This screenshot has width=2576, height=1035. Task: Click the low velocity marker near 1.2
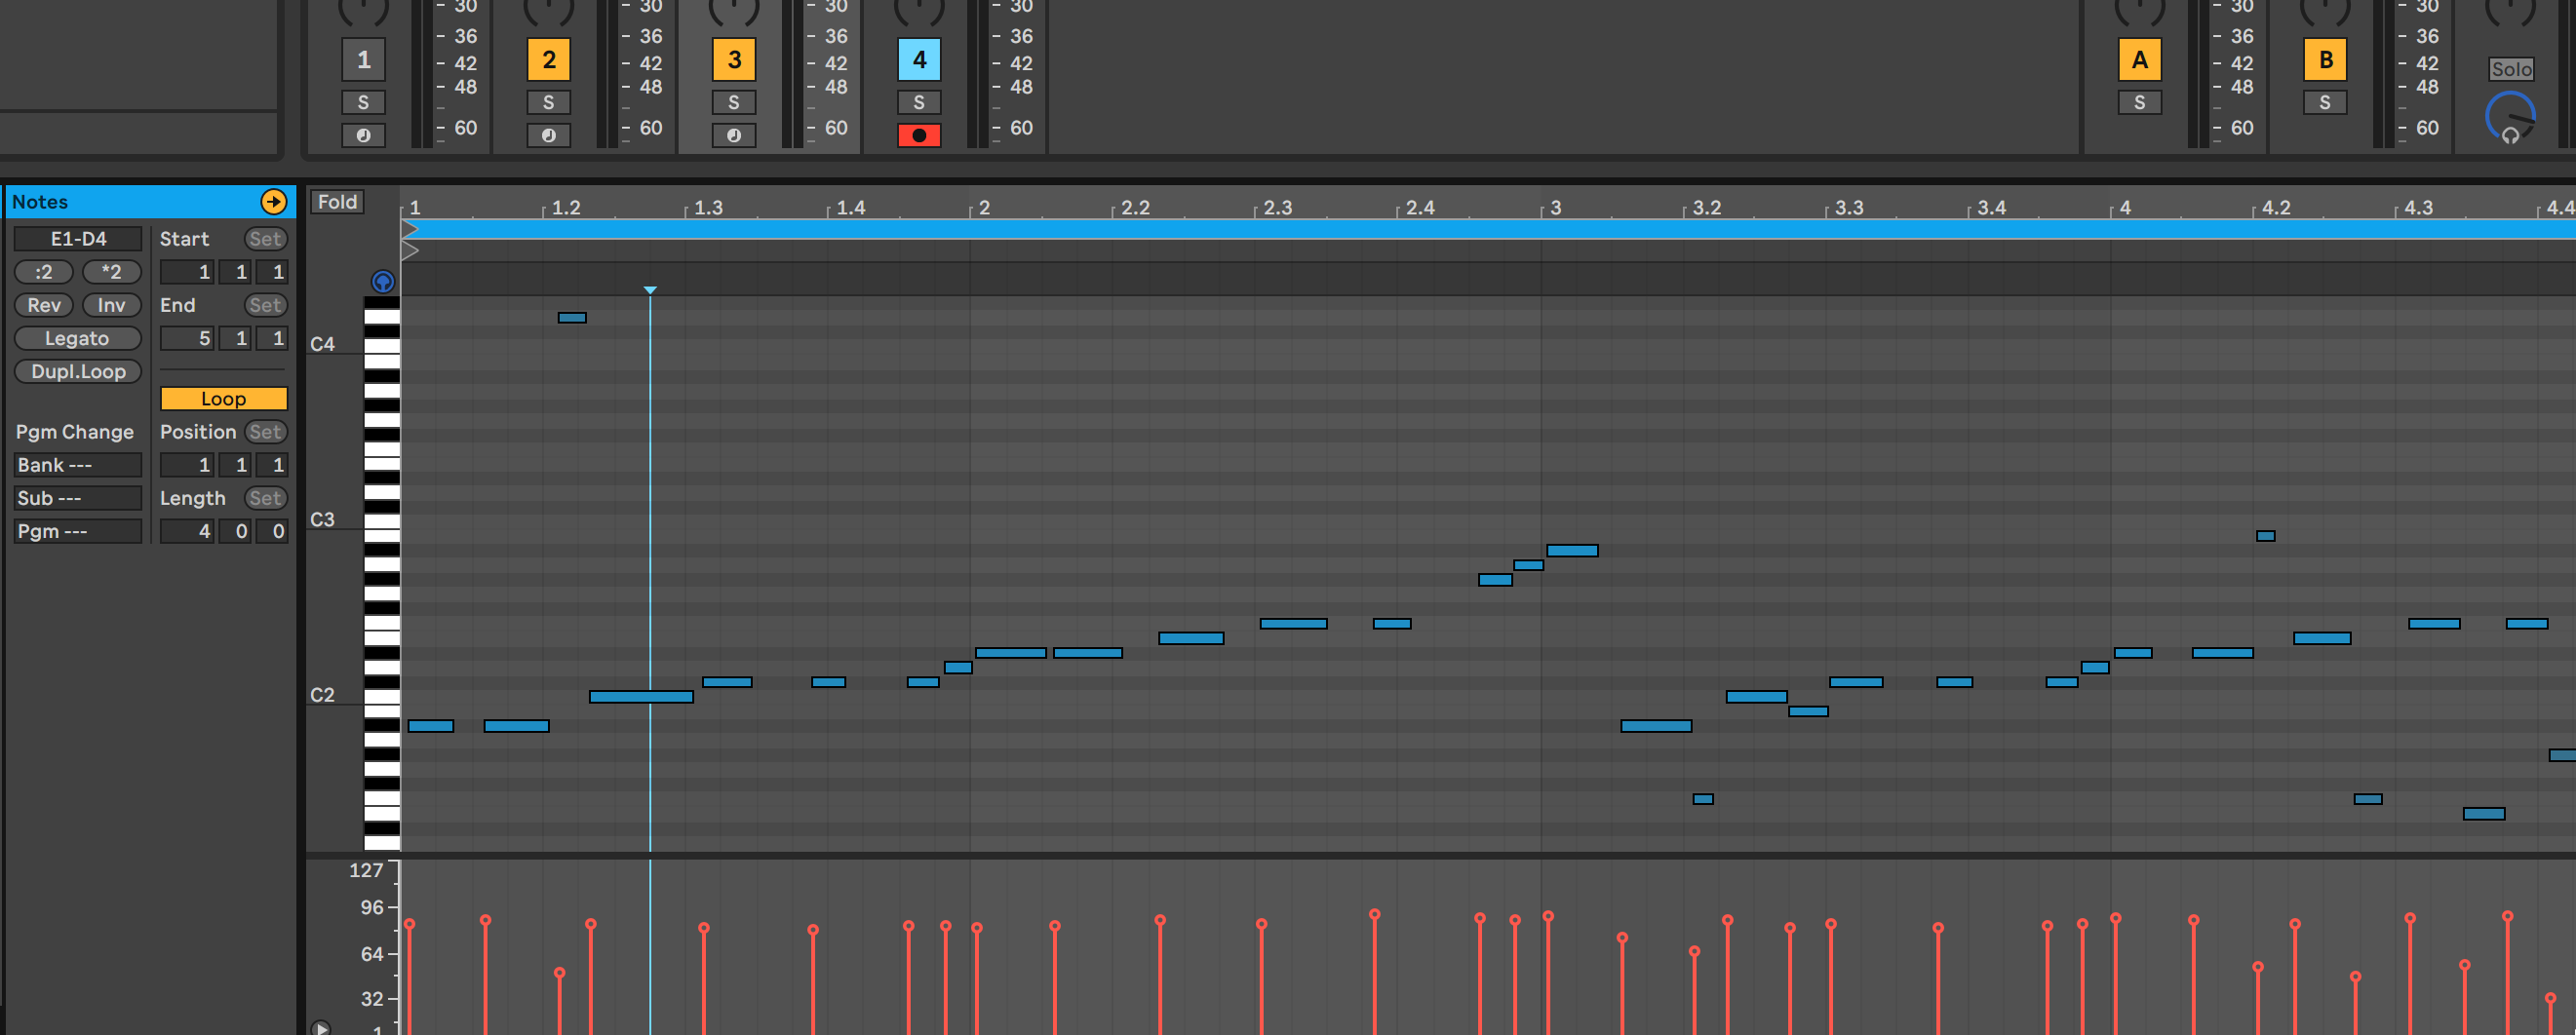point(560,972)
